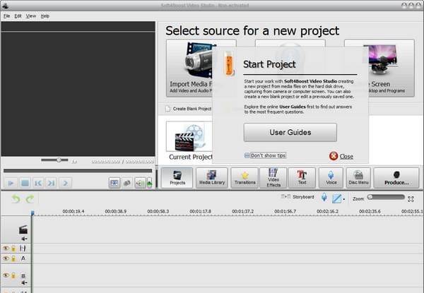The width and height of the screenshot is (424, 293).
Task: Click the 00:02:16.2 mark on the timeline ruler
Action: coord(327,211)
